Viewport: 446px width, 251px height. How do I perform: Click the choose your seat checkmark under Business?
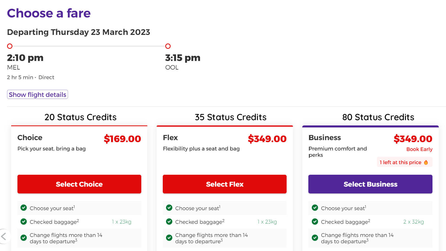coord(315,208)
